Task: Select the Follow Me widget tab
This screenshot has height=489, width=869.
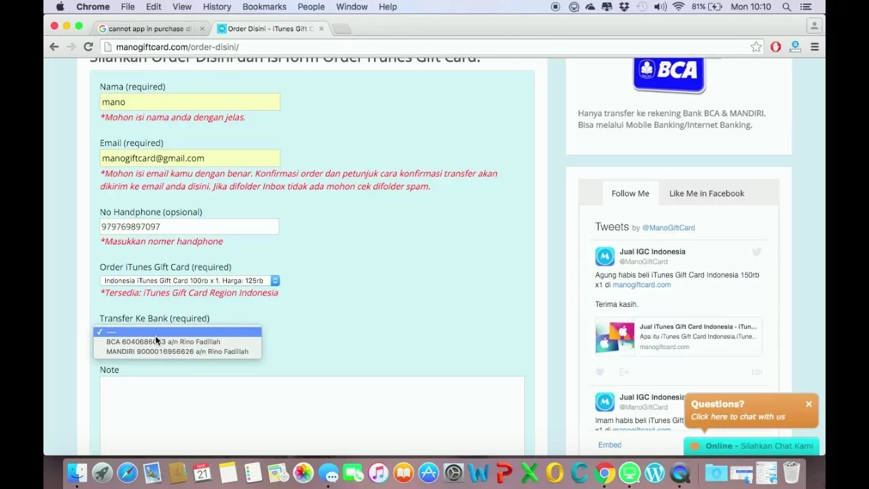Action: tap(630, 194)
